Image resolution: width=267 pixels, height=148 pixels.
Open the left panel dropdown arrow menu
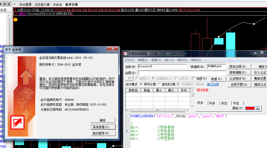click(1, 4)
